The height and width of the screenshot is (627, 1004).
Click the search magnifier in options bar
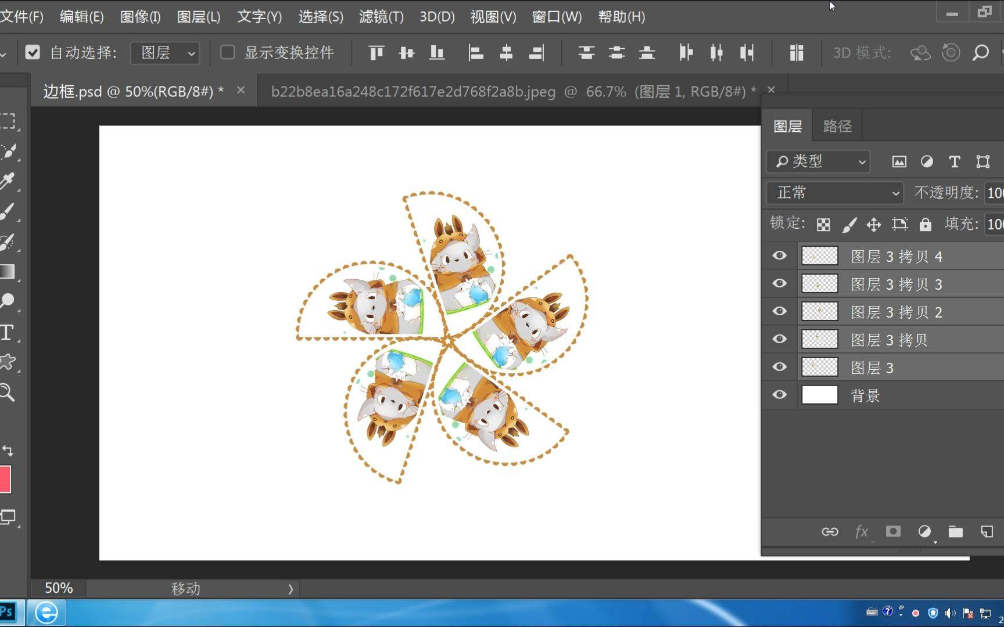(x=981, y=53)
